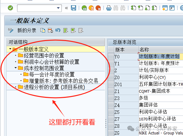Select row for version Y0

coord(111,56)
